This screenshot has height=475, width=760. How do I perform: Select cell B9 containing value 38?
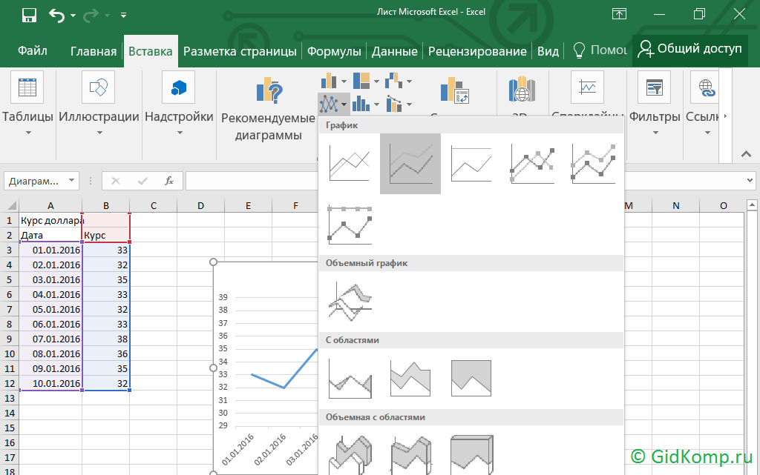click(106, 339)
